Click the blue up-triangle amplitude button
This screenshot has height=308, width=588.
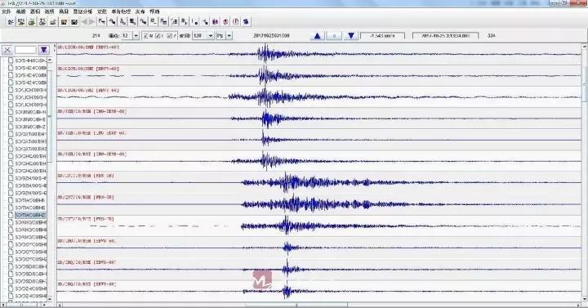click(x=317, y=36)
